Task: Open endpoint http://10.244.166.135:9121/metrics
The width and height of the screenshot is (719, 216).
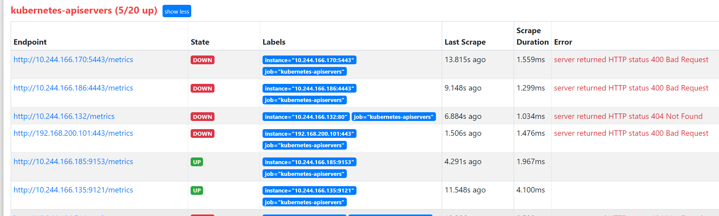Action: (x=73, y=190)
